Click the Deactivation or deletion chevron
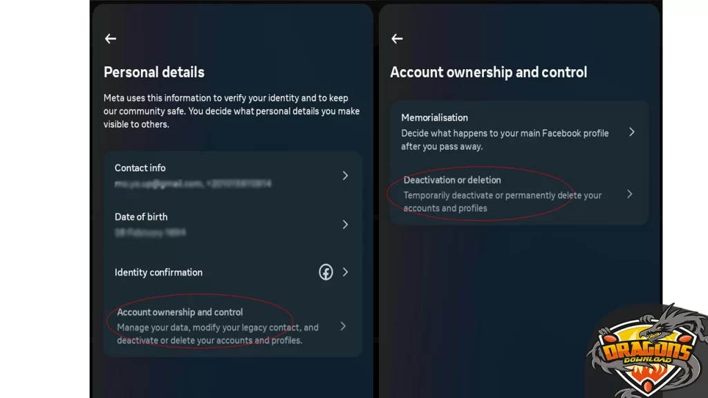This screenshot has width=708, height=398. pos(629,194)
